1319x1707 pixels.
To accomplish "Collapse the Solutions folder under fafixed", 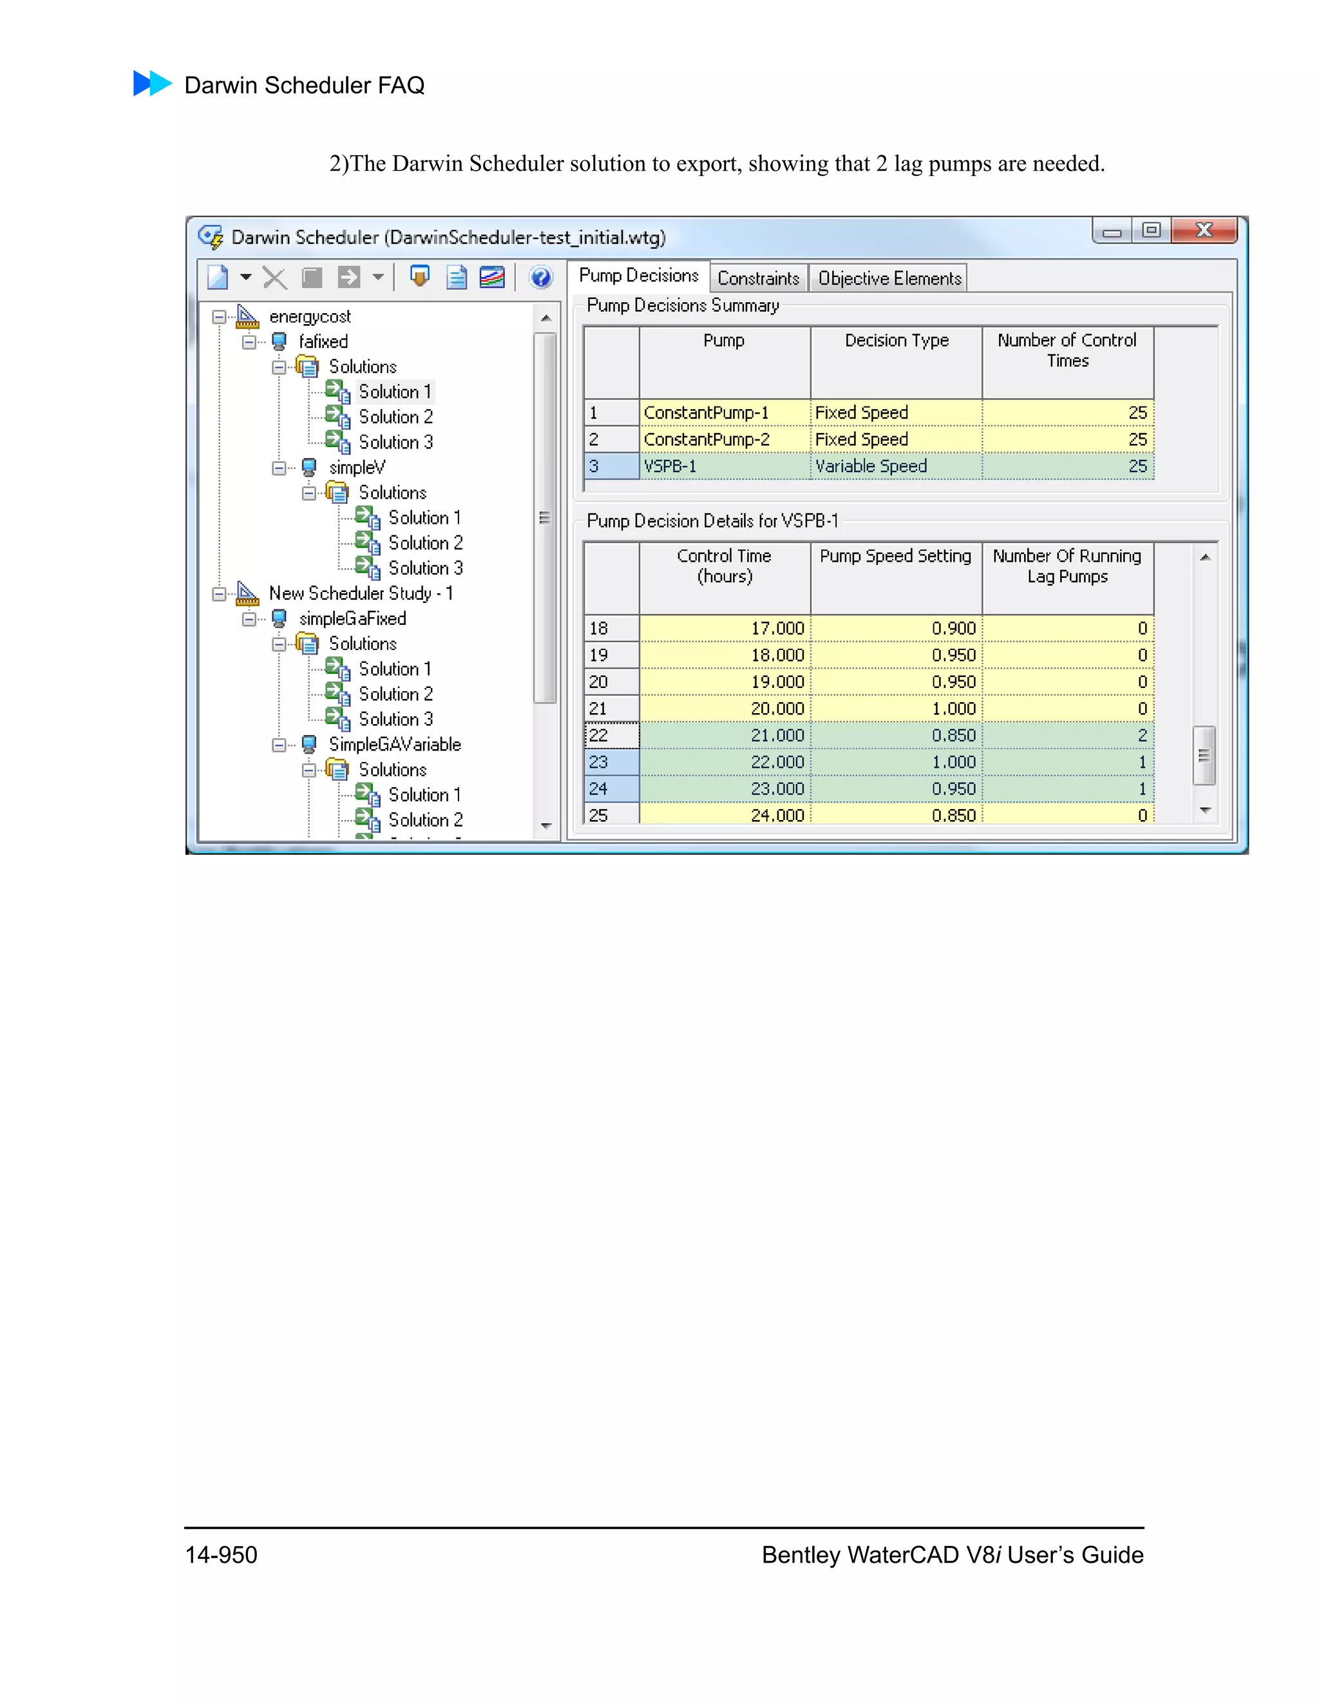I will point(278,367).
